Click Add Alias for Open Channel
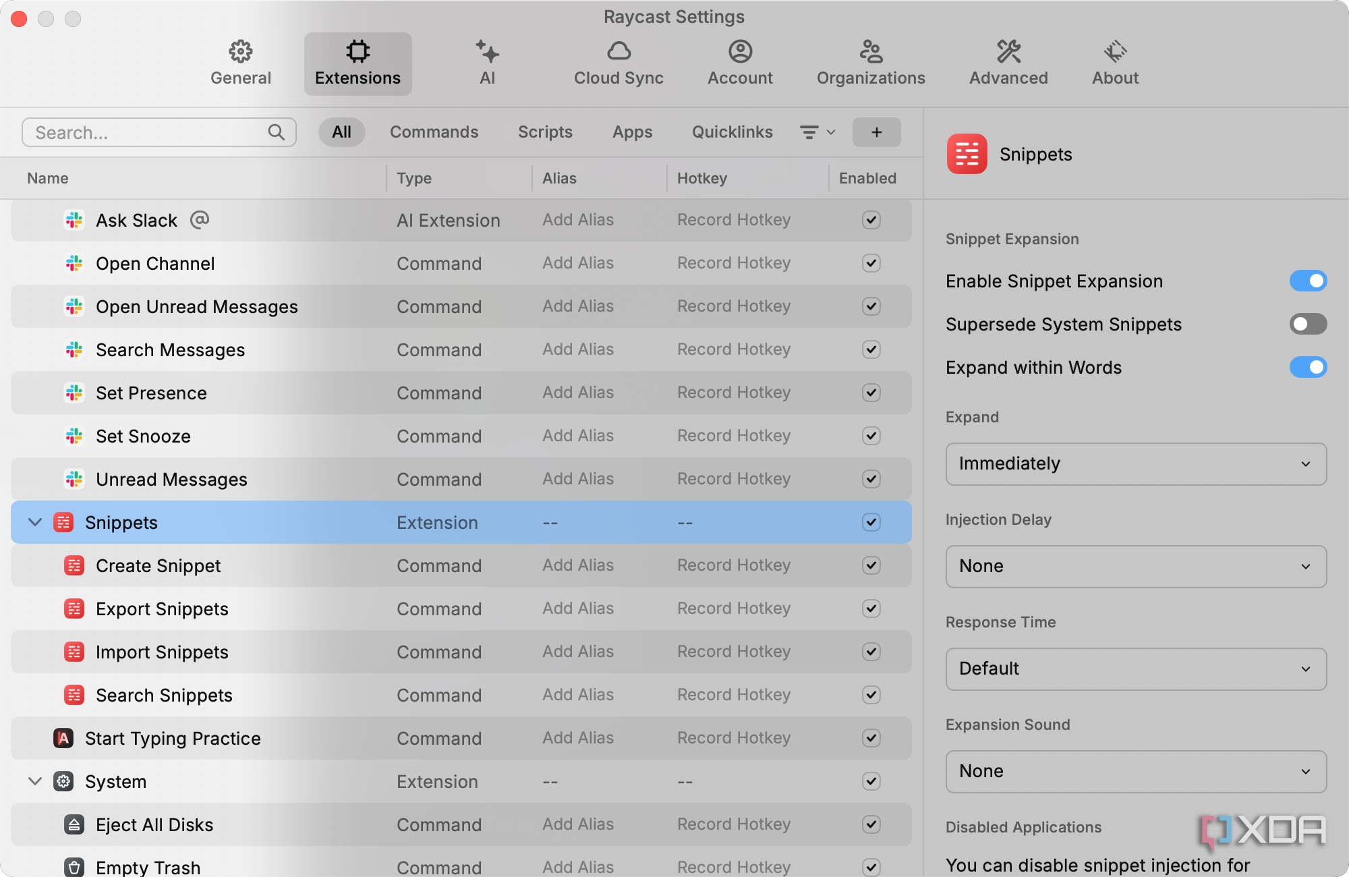 click(578, 263)
